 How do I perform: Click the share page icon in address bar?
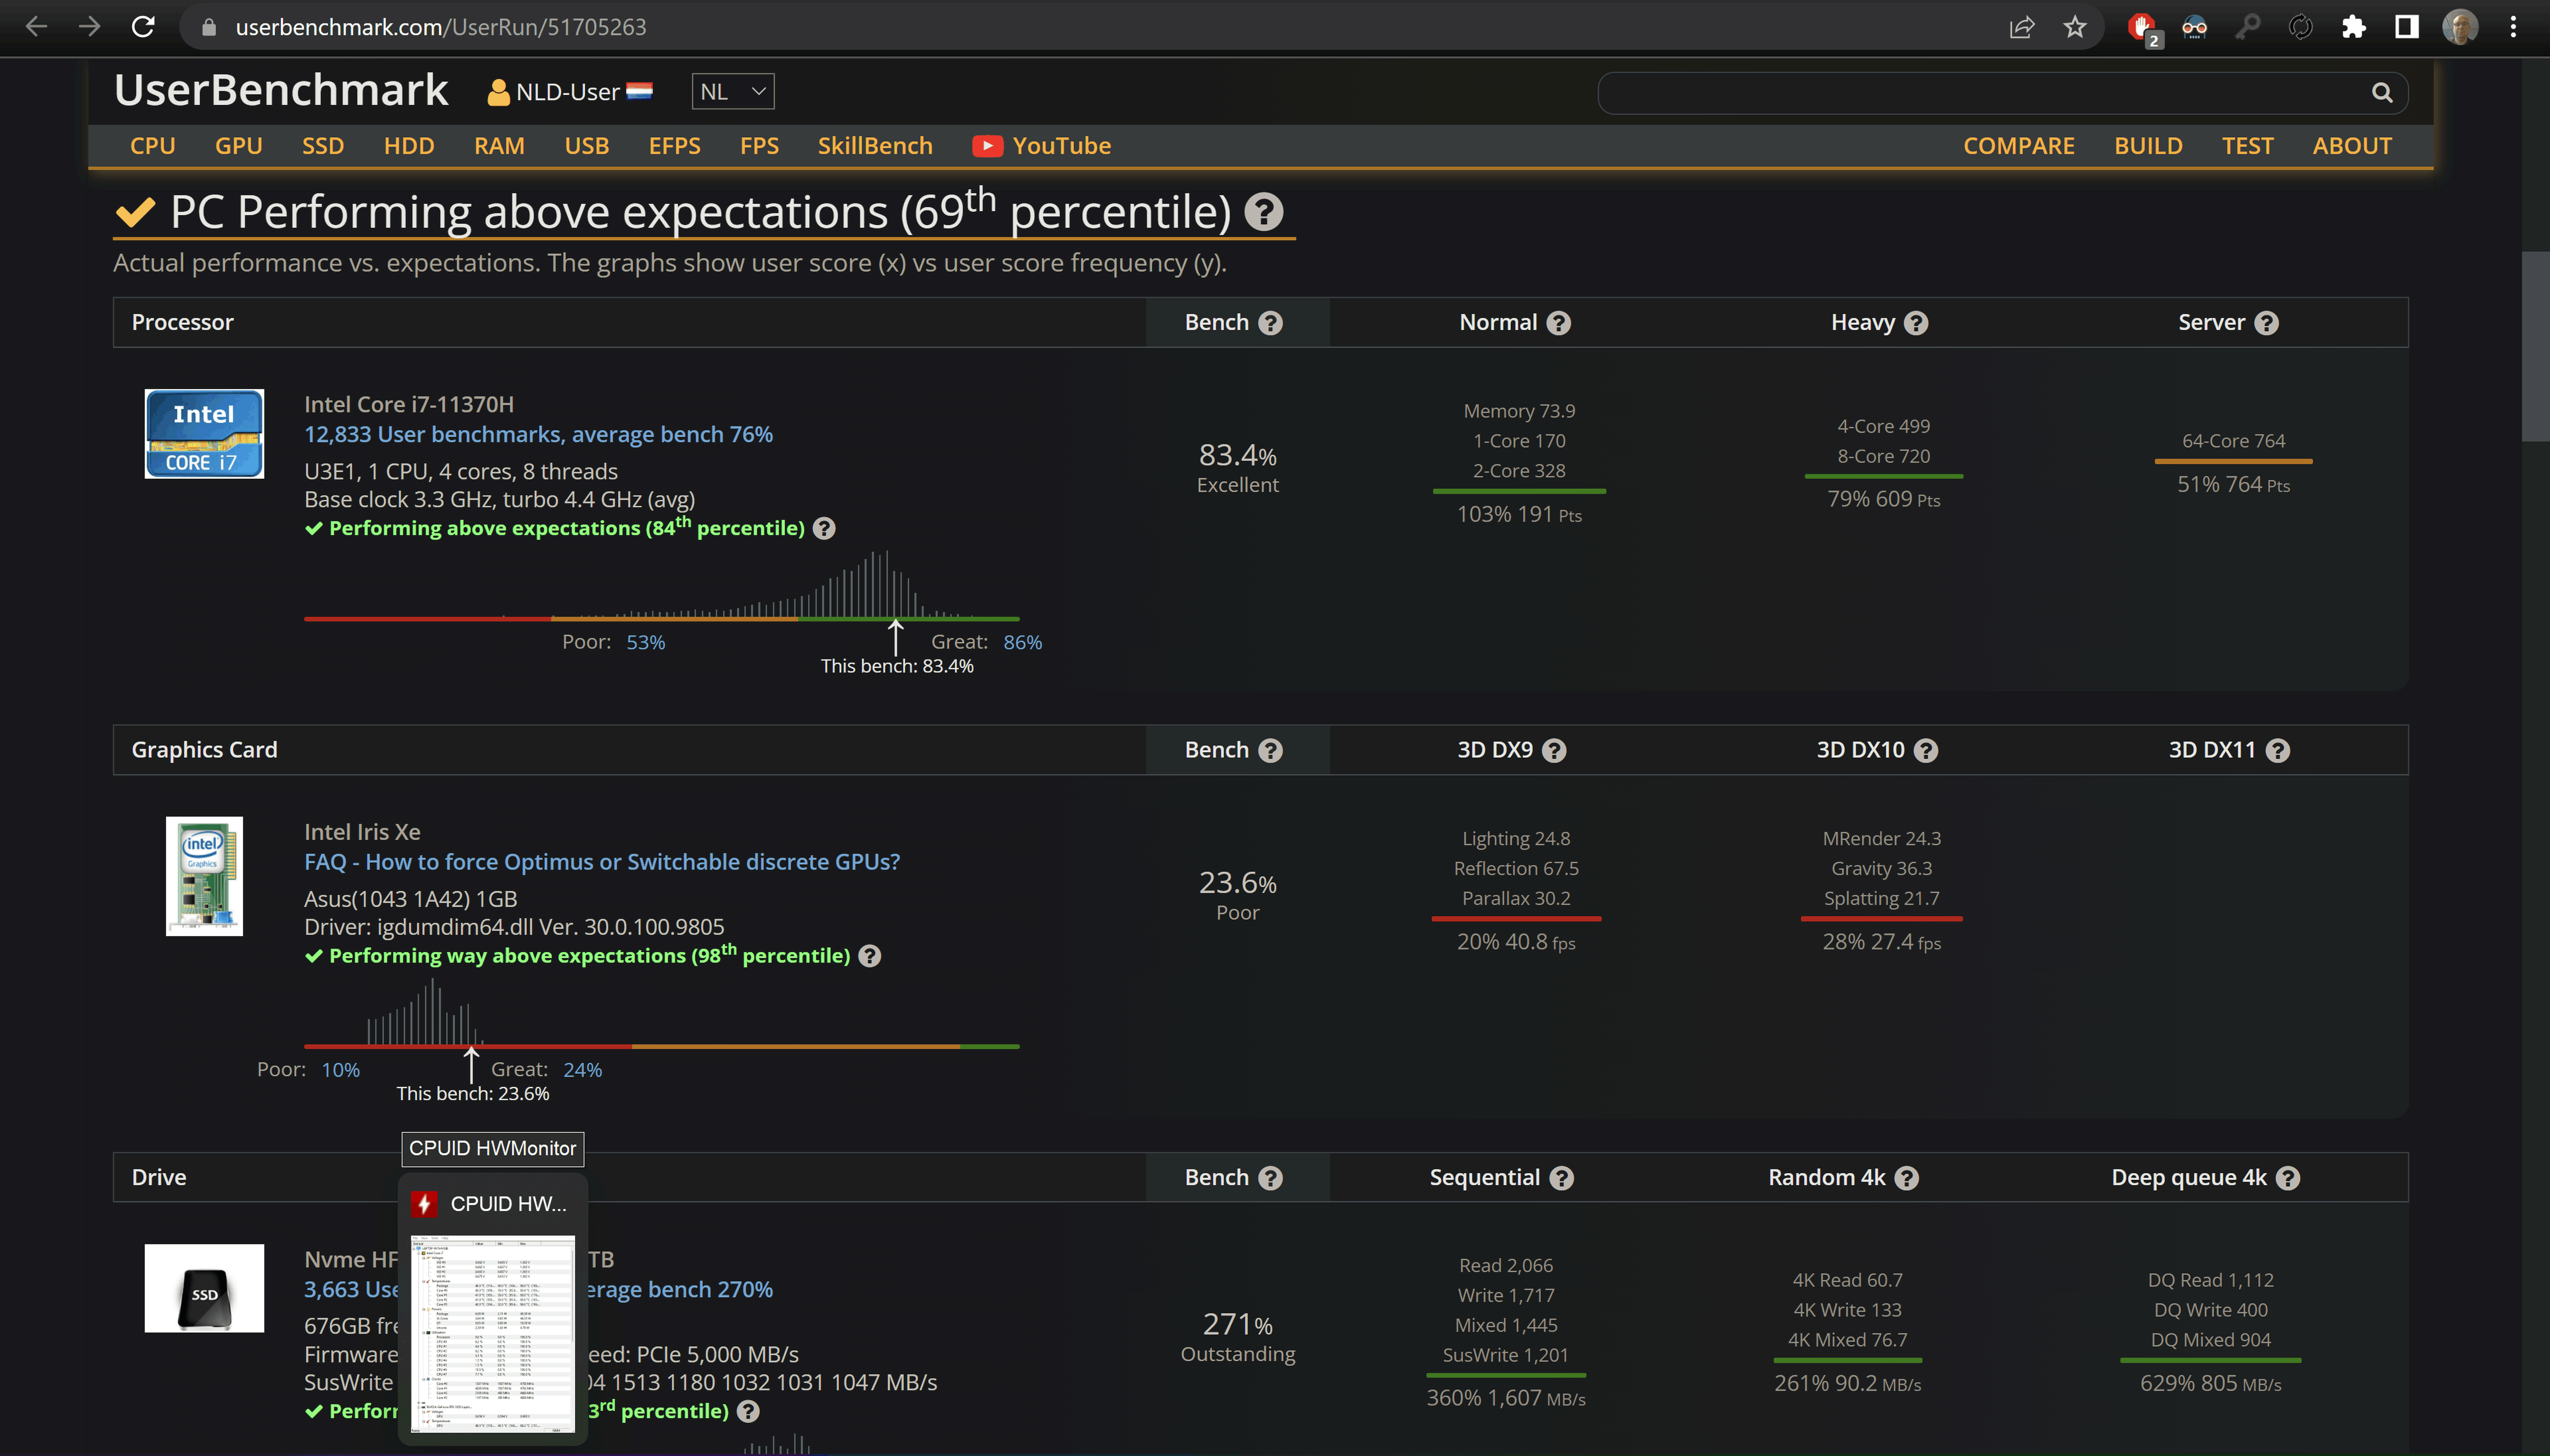pos(2022,27)
